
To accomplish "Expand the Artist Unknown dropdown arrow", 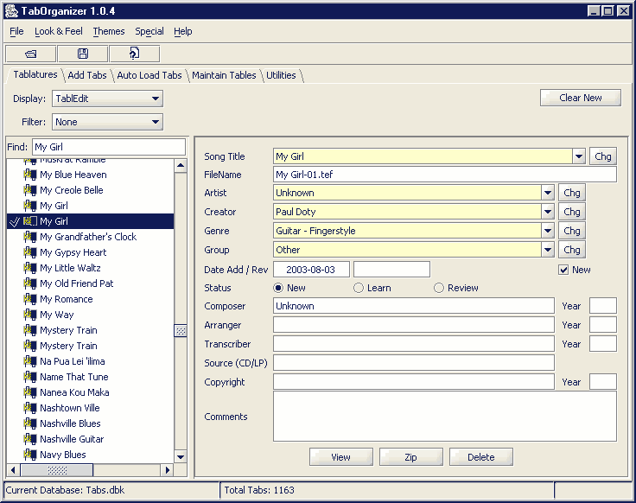I will pos(548,193).
